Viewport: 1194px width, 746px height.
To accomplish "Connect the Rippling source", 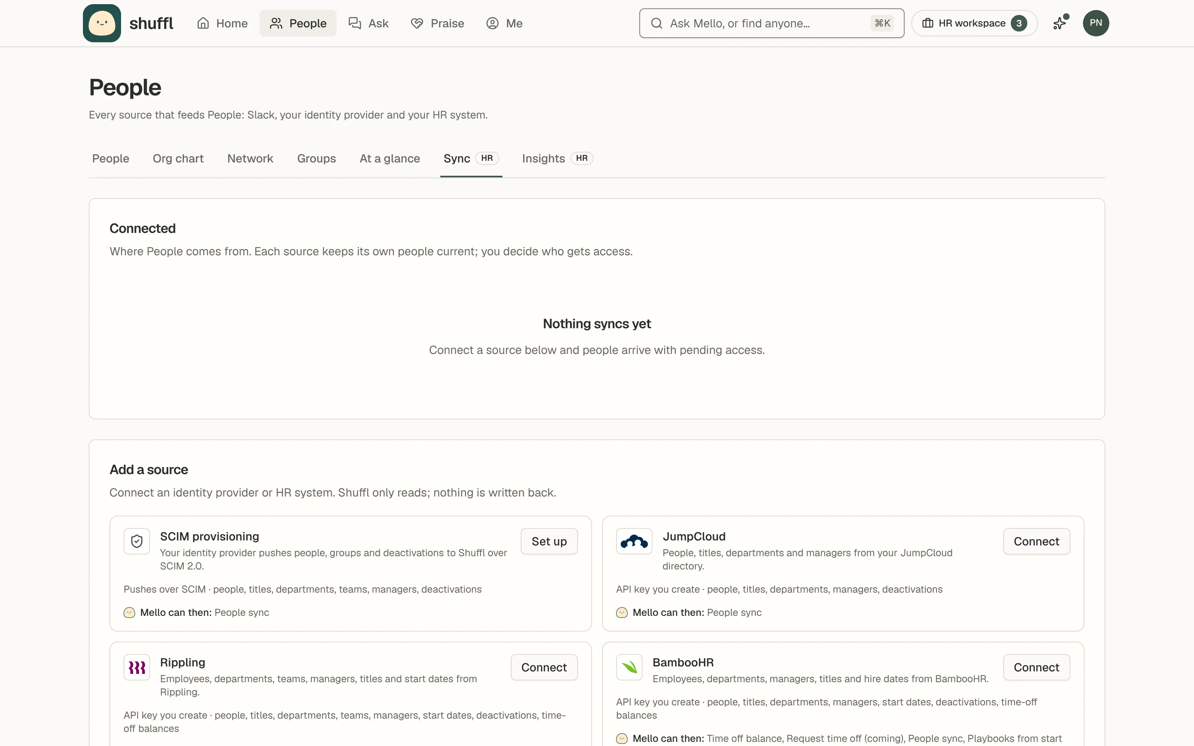I will tap(544, 667).
